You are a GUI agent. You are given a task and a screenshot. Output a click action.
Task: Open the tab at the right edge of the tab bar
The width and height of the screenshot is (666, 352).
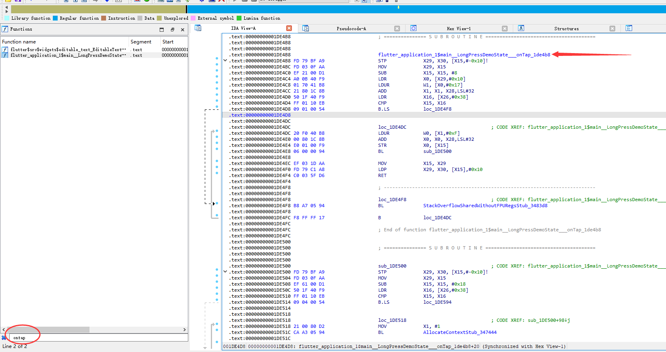pos(629,28)
